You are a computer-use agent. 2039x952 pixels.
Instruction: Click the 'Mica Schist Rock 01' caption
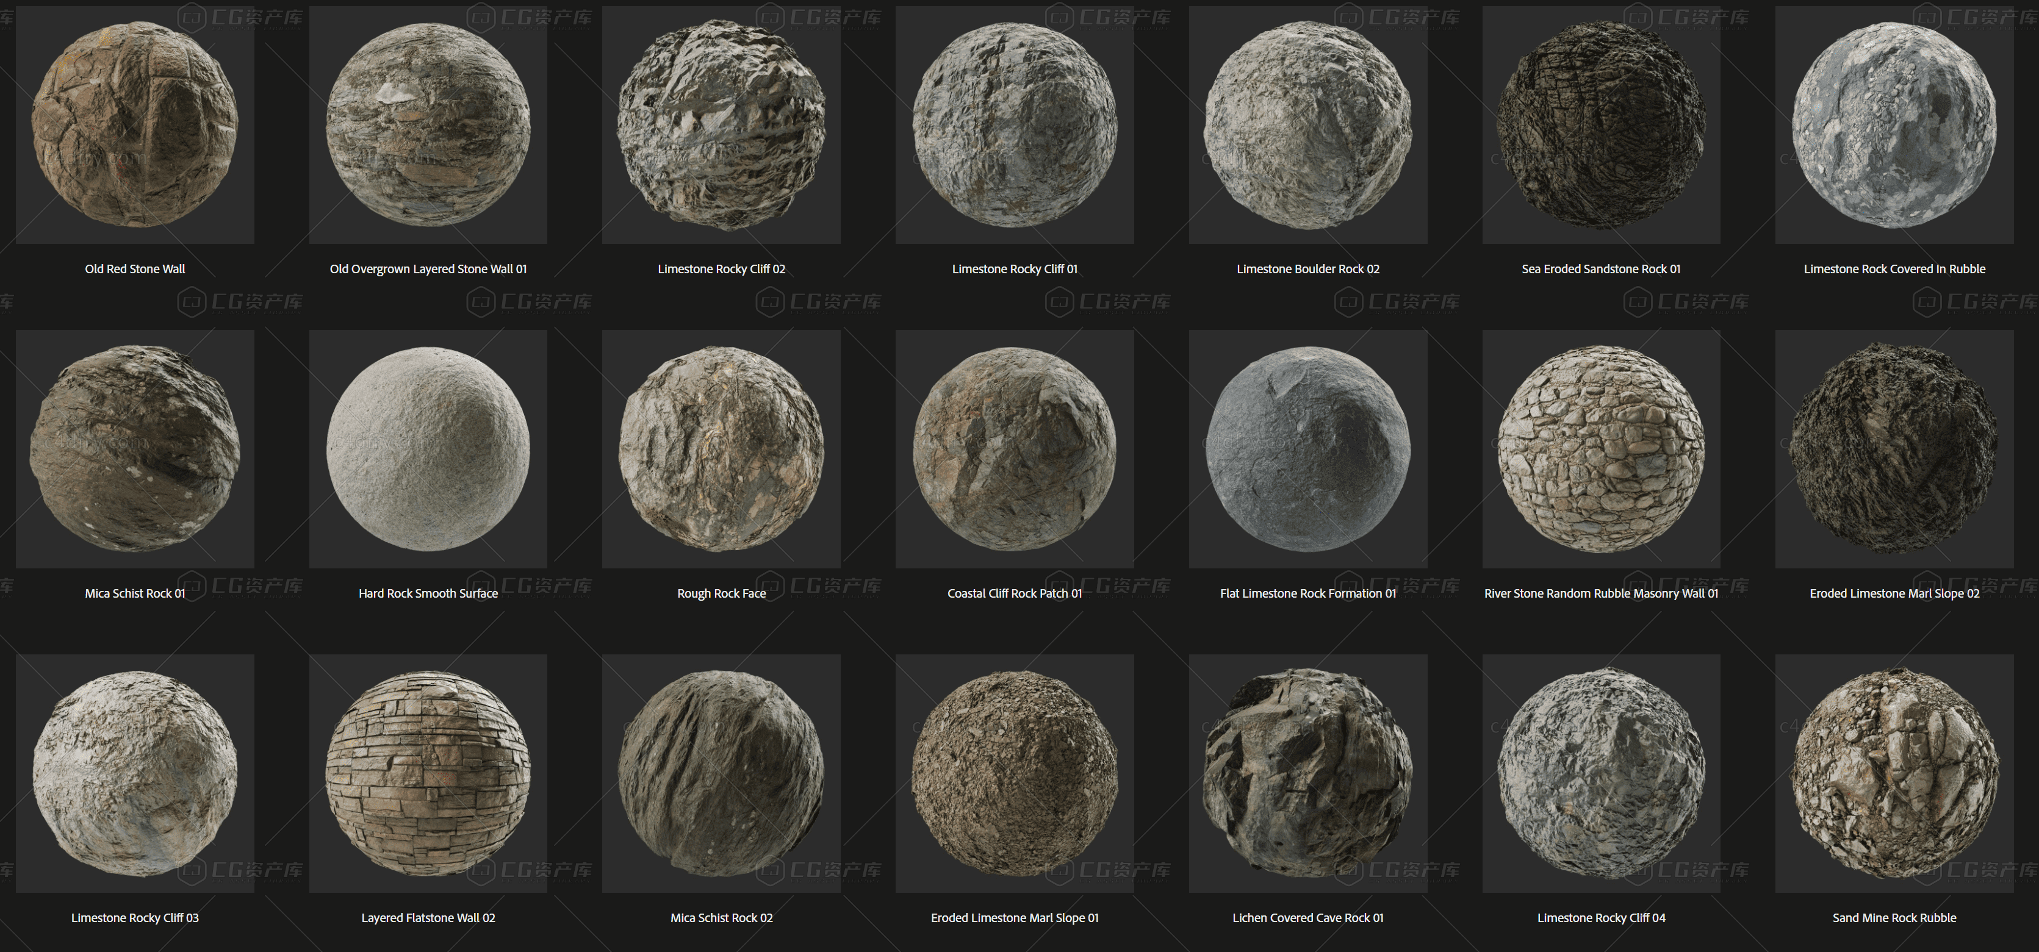click(135, 593)
